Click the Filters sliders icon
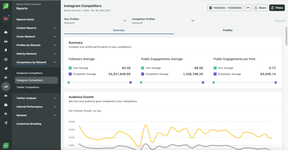Image resolution: width=288 pixels, height=150 pixels. pyautogui.click(x=272, y=8)
